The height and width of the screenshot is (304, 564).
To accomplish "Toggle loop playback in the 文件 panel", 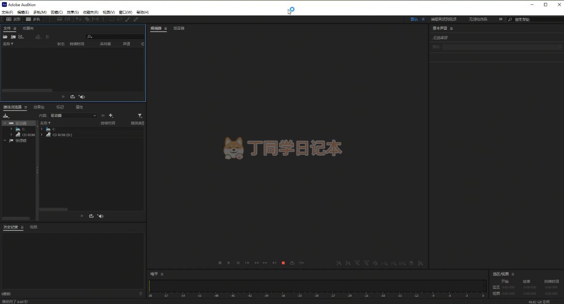I will point(73,96).
